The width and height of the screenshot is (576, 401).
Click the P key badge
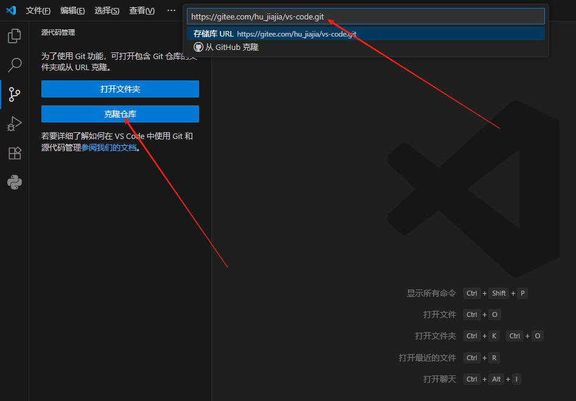(x=522, y=293)
